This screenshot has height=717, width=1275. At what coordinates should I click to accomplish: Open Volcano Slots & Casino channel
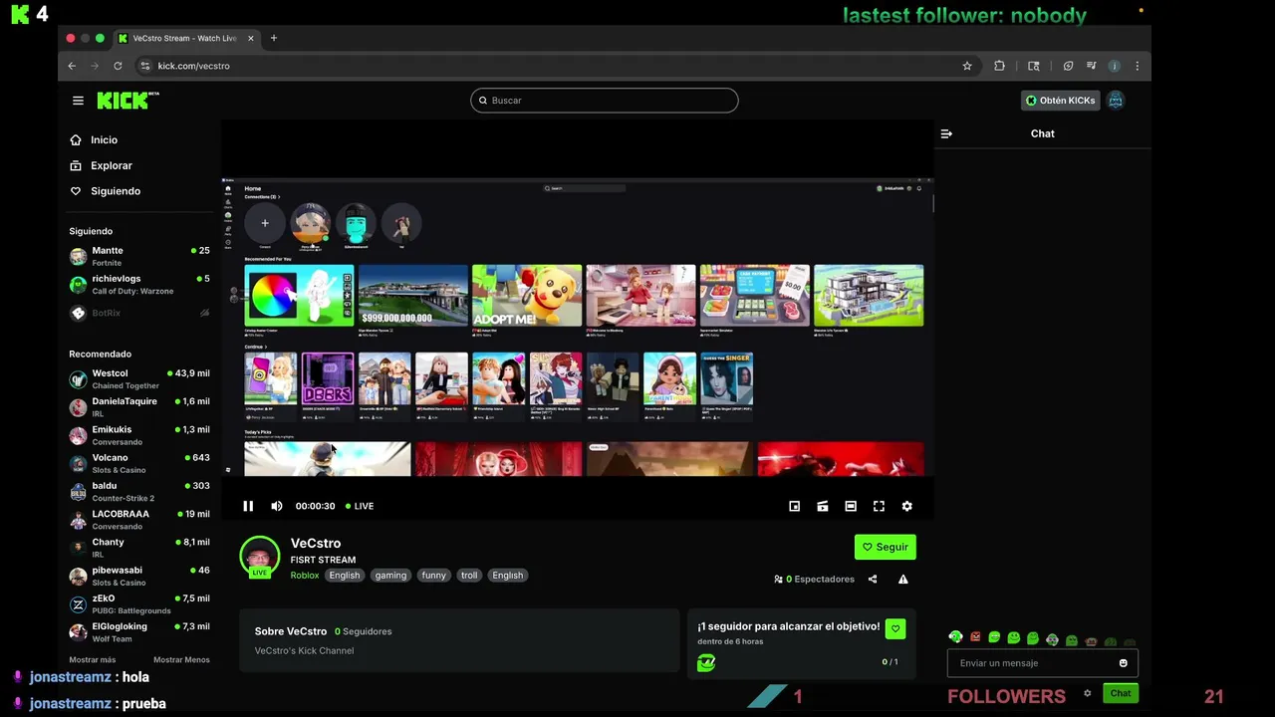click(x=139, y=463)
